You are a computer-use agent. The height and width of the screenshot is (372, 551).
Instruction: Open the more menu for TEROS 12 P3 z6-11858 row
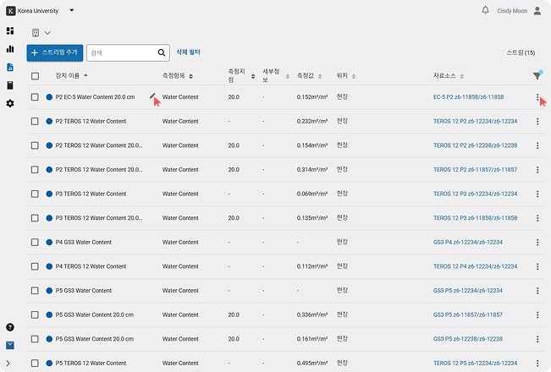(537, 218)
